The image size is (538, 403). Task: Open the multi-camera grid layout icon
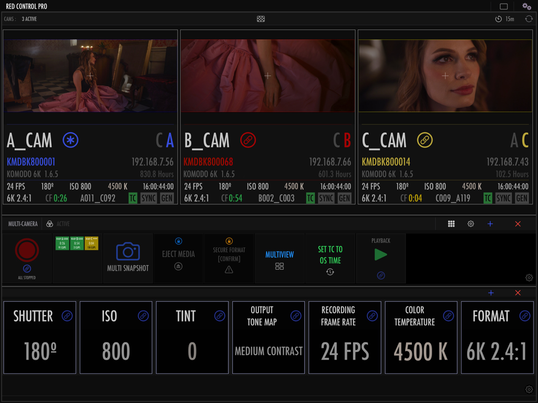451,224
